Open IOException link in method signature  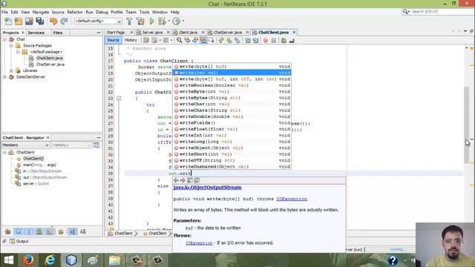coord(292,199)
